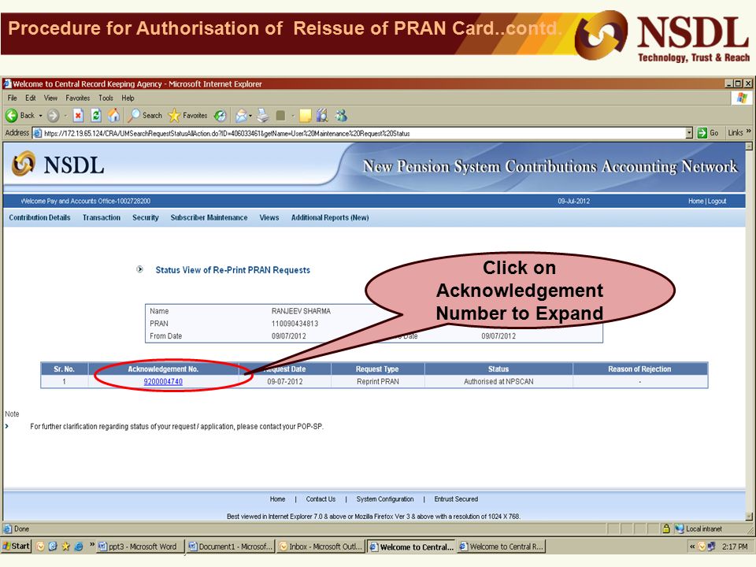Open the Edit menu

(31, 98)
